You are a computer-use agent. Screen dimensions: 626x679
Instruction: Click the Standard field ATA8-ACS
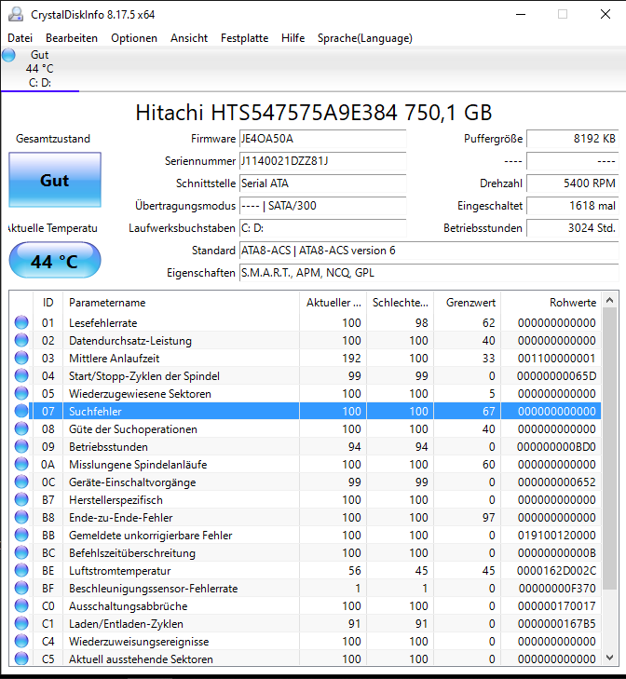click(x=429, y=251)
